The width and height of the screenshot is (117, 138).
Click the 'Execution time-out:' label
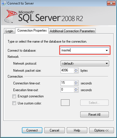pos(26,90)
